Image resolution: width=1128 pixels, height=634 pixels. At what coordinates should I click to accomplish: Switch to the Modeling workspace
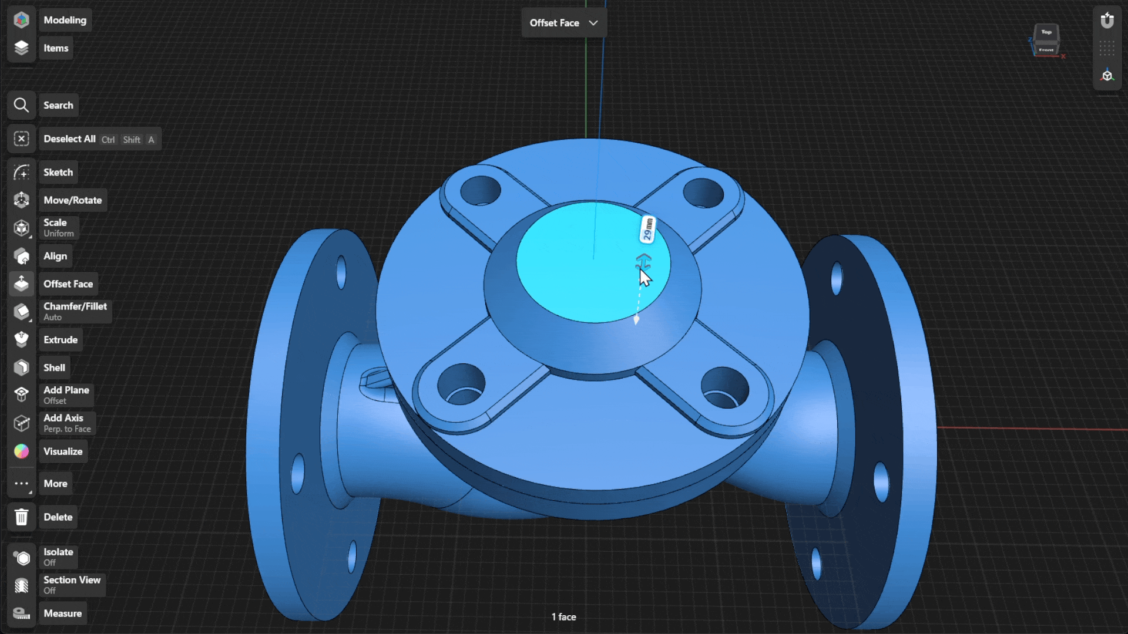(x=65, y=20)
